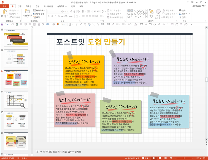Click Save icon in quick access toolbar
Viewport: 208px width, 160px height.
pos(2,24)
